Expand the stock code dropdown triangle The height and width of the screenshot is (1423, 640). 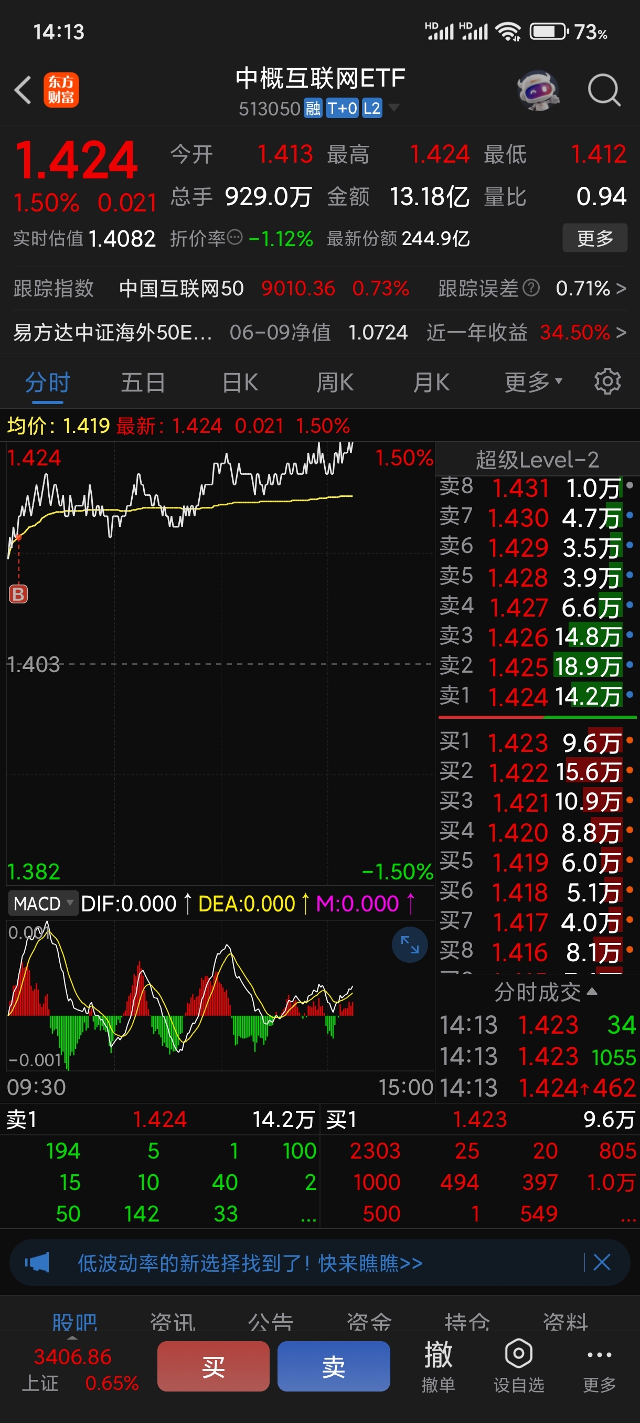click(394, 107)
